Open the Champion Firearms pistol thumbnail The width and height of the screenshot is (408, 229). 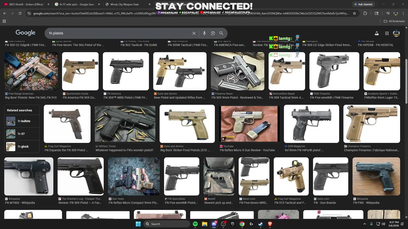click(372, 124)
